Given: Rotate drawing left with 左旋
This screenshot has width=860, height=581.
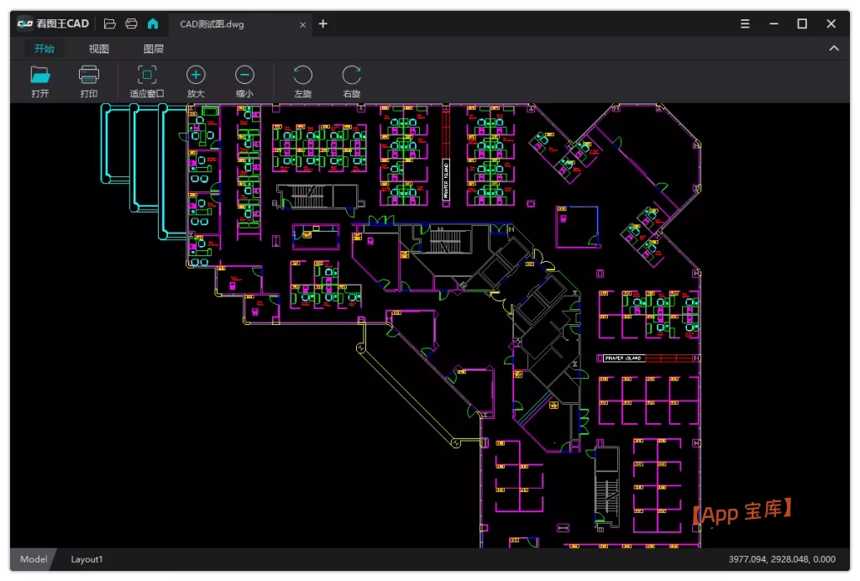Looking at the screenshot, I should (x=302, y=81).
